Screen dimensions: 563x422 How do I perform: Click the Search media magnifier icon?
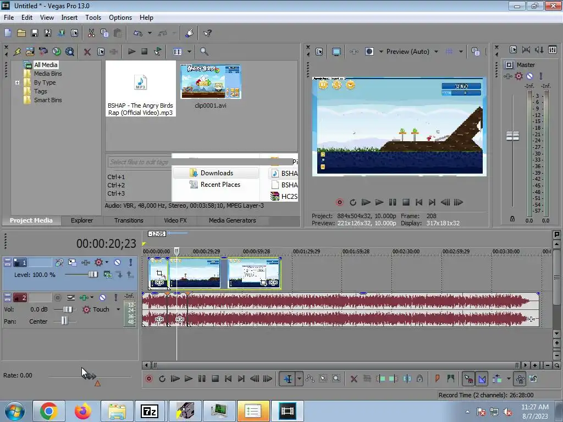coord(204,51)
